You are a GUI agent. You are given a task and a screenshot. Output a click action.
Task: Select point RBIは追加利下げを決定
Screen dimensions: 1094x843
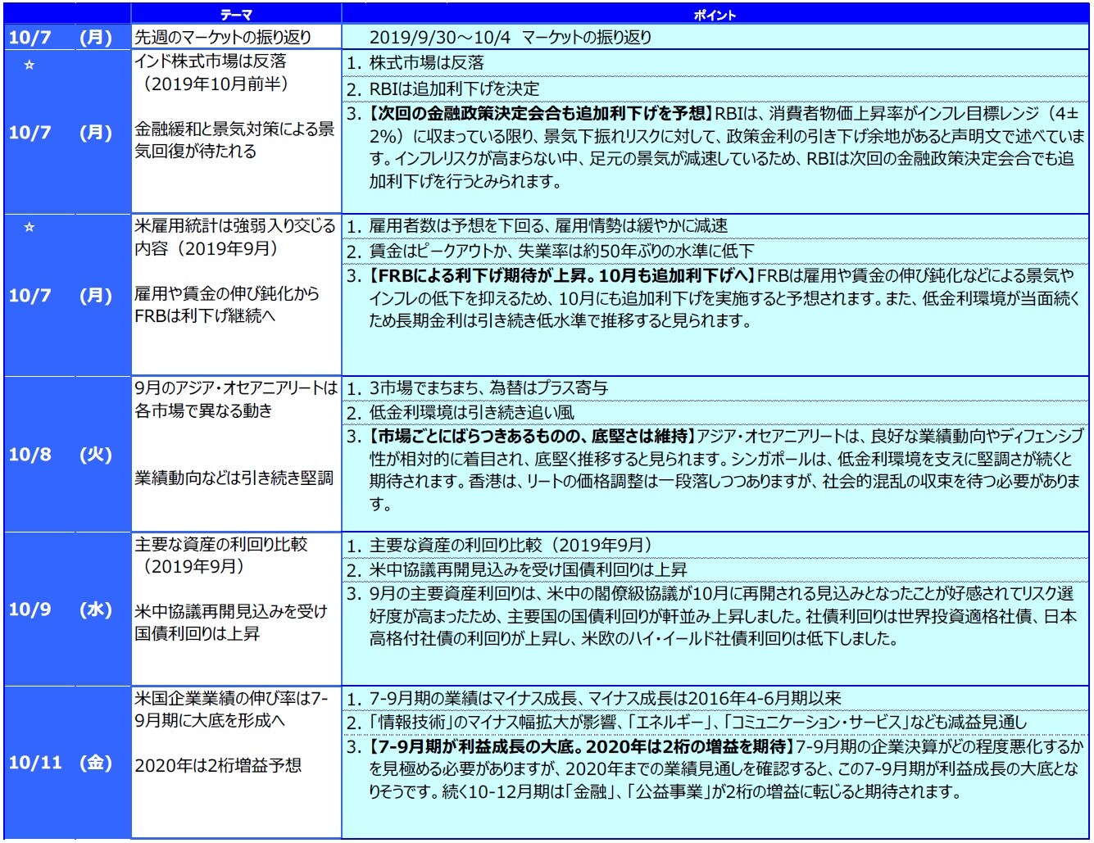[454, 88]
